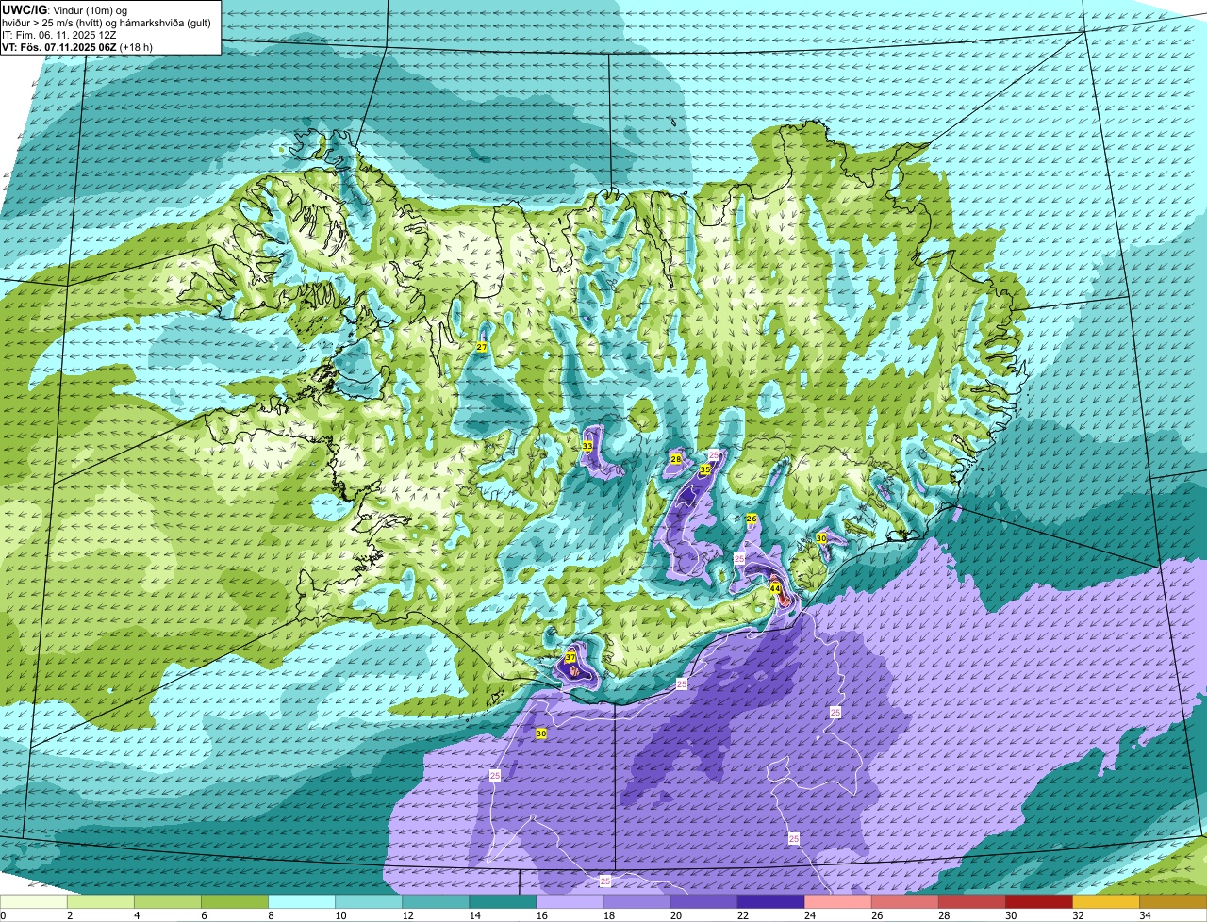Click the light lavender 16–18 legend swatch
The image size is (1207, 922).
(570, 902)
